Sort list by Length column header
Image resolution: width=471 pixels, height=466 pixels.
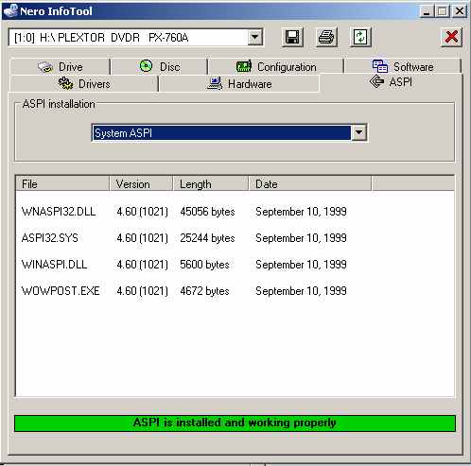[x=211, y=184]
